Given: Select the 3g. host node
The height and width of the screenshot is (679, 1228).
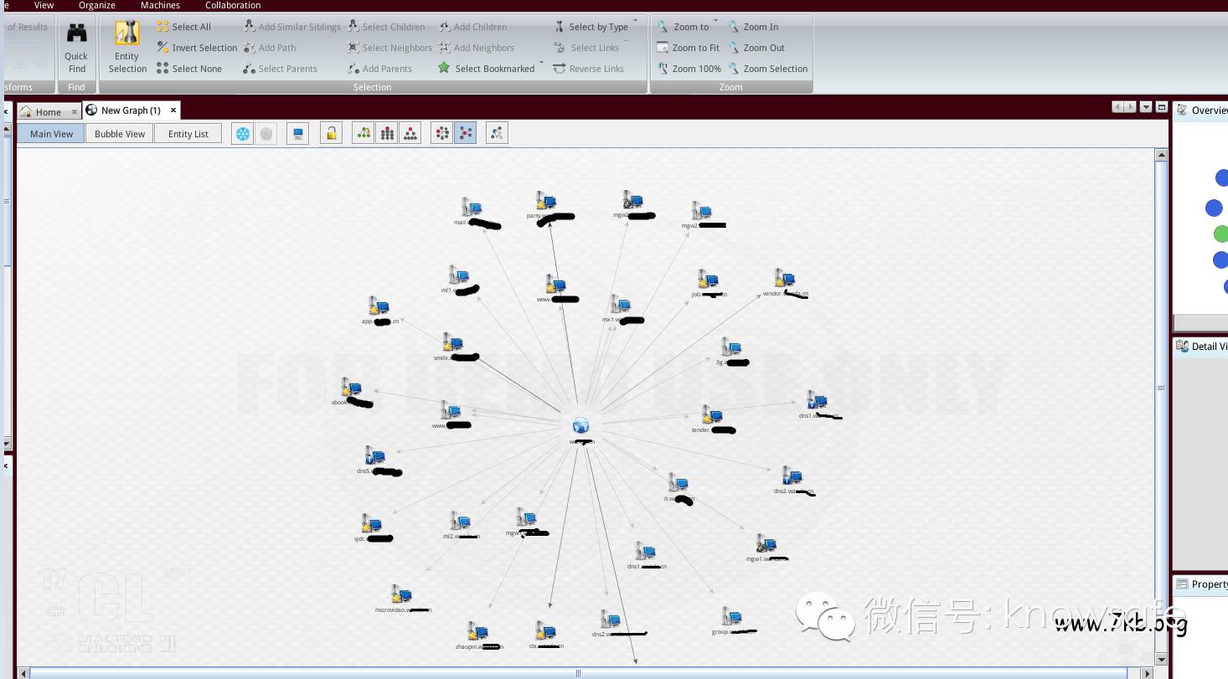Looking at the screenshot, I should point(730,347).
